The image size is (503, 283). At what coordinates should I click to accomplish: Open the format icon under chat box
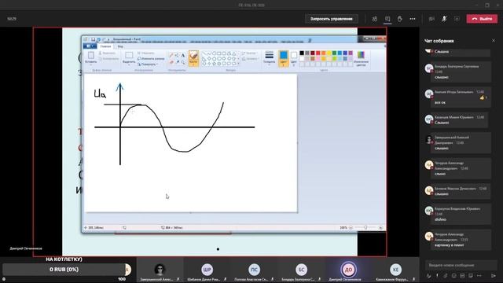429,276
